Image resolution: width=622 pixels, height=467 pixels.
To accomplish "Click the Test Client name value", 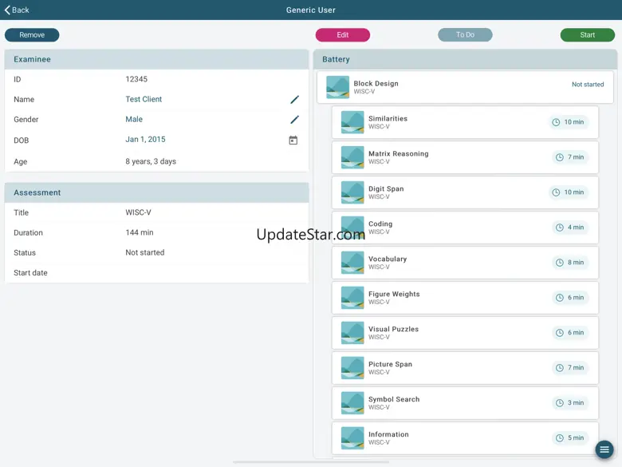I will pyautogui.click(x=144, y=99).
